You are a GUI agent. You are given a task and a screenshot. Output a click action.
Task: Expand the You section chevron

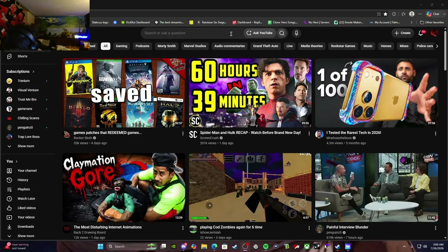16,161
